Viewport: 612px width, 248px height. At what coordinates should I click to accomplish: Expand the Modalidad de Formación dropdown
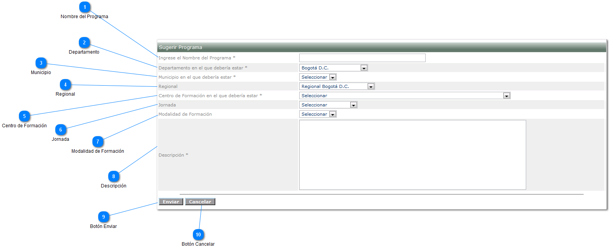click(x=318, y=114)
